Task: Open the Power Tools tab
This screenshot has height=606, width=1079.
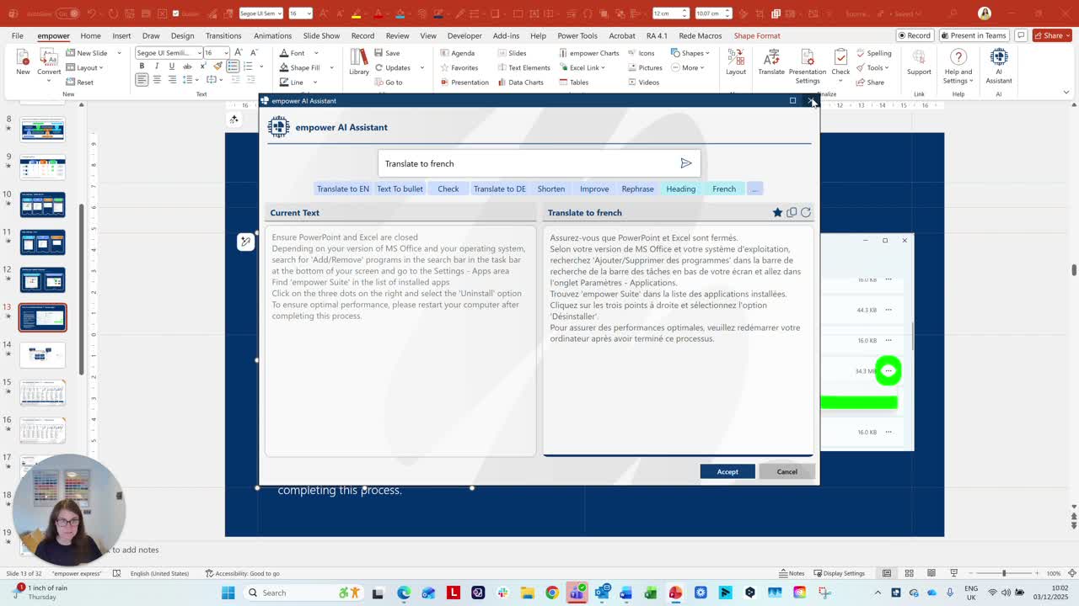Action: 577,35
